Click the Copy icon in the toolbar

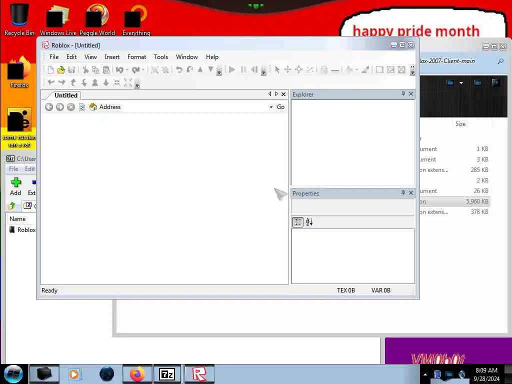(95, 69)
